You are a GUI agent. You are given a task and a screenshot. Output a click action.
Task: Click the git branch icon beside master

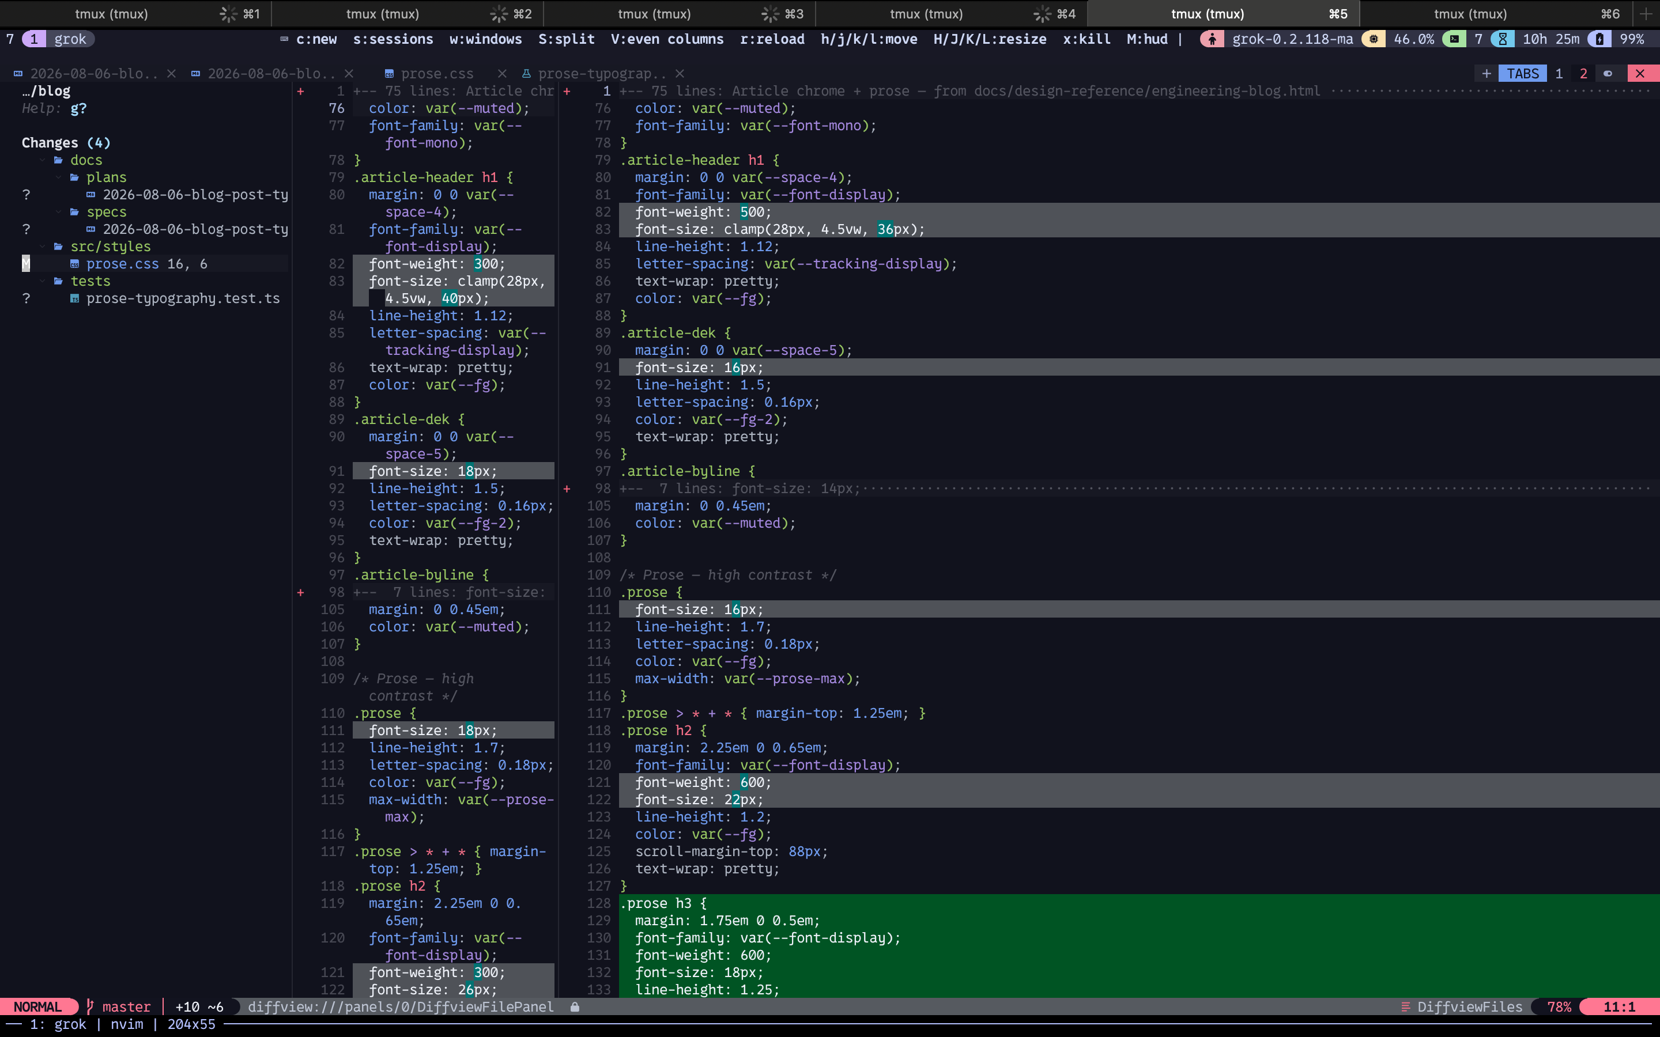[90, 1007]
